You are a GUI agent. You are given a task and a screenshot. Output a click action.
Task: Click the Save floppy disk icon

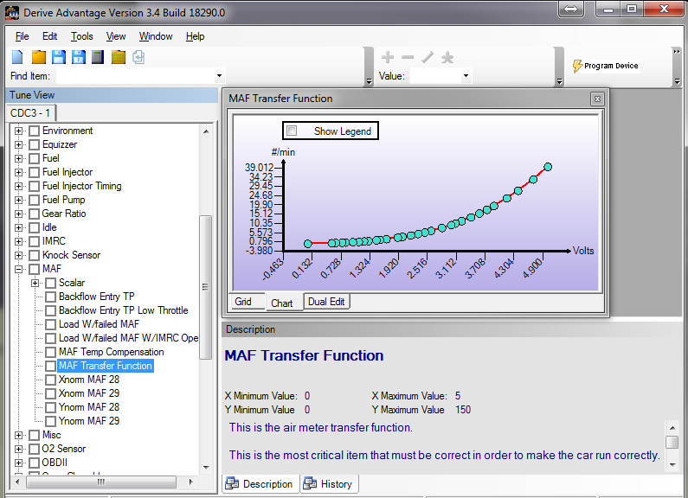[x=58, y=57]
